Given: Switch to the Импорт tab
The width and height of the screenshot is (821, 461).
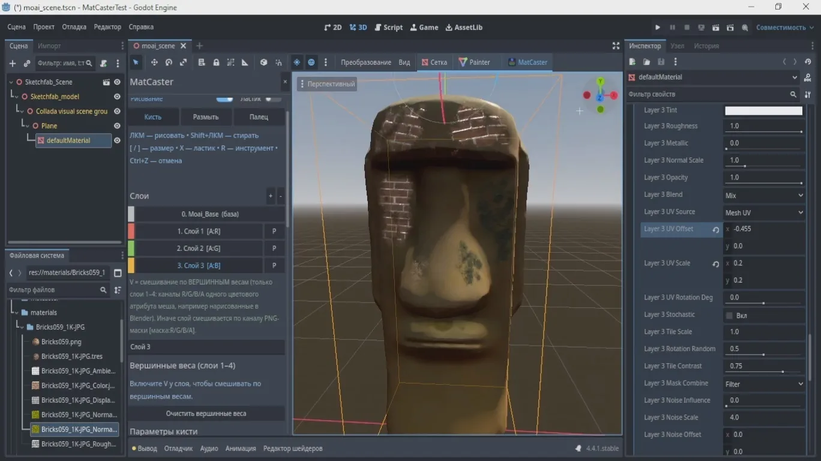Looking at the screenshot, I should point(49,46).
